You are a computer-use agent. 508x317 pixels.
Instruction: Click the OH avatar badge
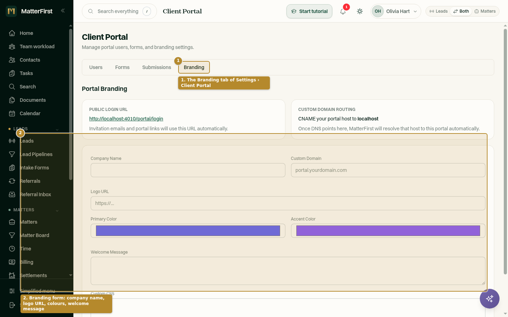[x=378, y=11]
